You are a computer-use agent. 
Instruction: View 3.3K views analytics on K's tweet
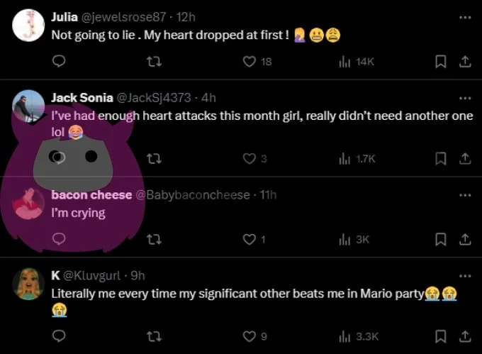359,336
